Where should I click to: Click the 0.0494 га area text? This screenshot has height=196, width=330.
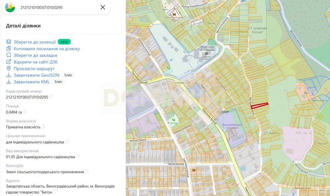point(14,112)
